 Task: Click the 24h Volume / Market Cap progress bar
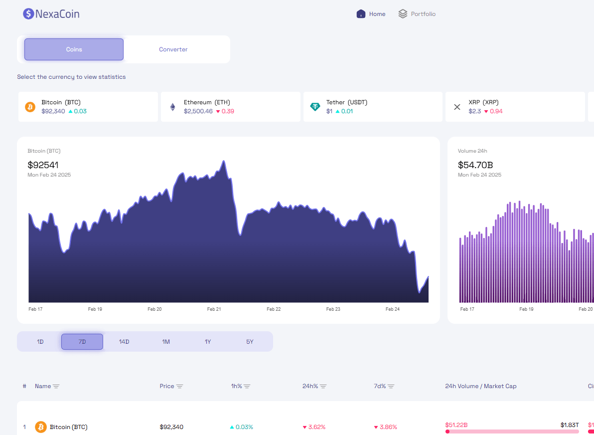(512, 431)
